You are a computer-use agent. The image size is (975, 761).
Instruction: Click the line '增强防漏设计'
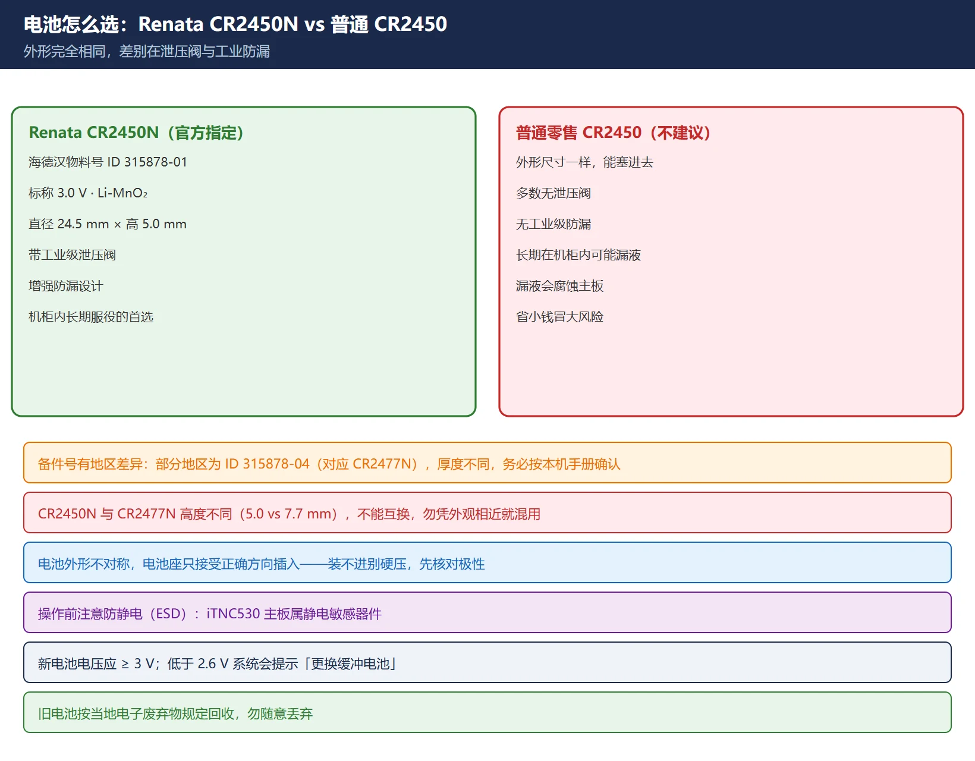66,286
